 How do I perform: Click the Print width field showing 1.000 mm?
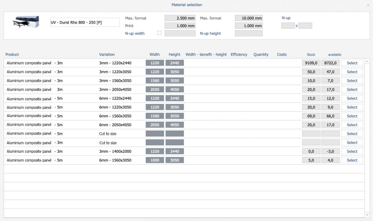[180, 26]
